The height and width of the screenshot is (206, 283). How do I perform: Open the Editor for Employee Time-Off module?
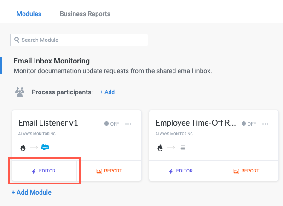[x=181, y=171]
